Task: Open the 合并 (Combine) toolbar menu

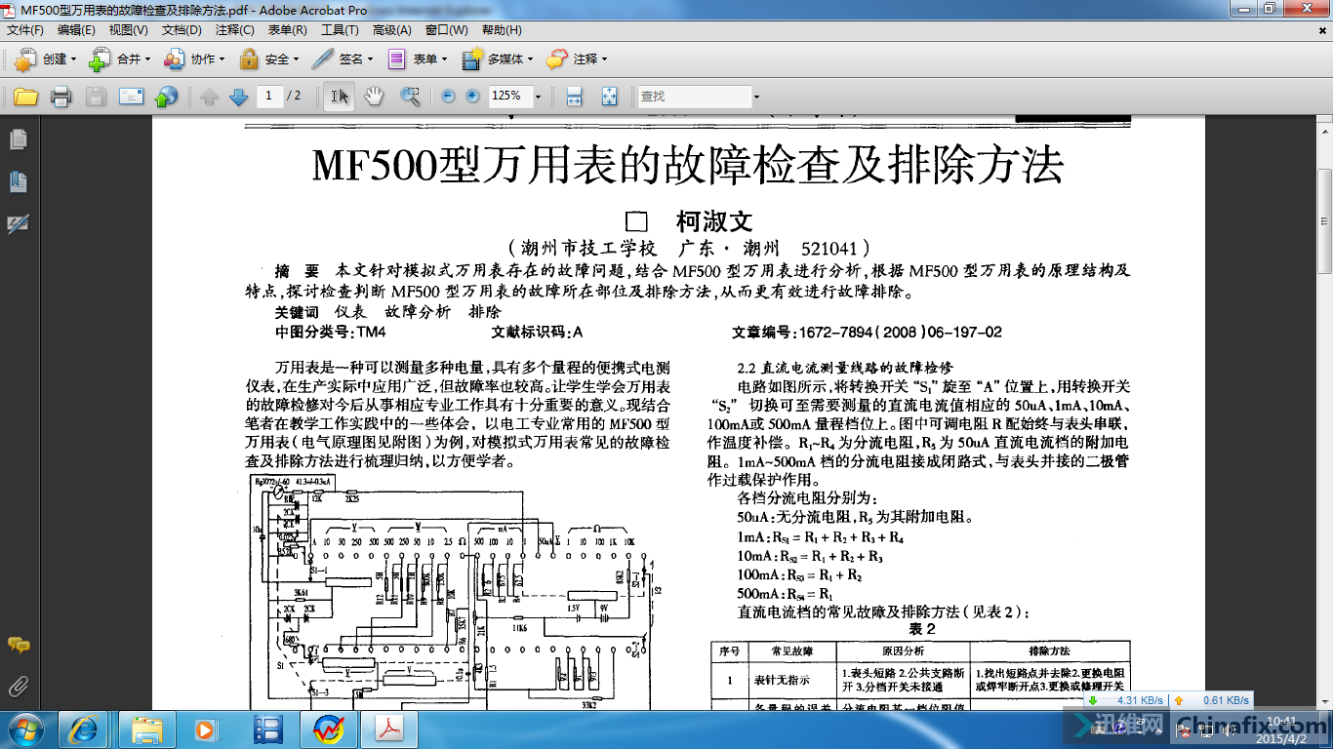Action: [x=119, y=59]
